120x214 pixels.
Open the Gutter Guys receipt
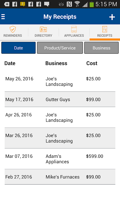click(x=60, y=99)
